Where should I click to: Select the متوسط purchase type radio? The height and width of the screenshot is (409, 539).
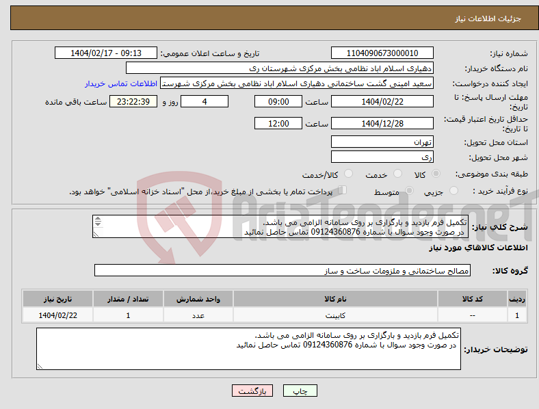(409, 190)
